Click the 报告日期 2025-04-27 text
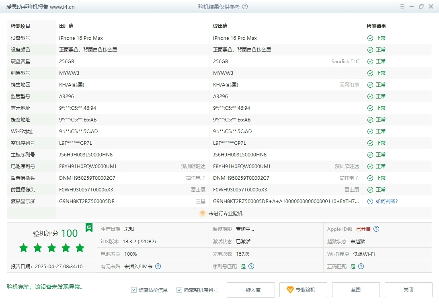Screen dimensions: 439x304 tap(47, 267)
